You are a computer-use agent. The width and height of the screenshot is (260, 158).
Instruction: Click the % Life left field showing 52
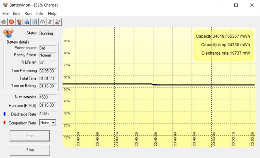point(48,63)
